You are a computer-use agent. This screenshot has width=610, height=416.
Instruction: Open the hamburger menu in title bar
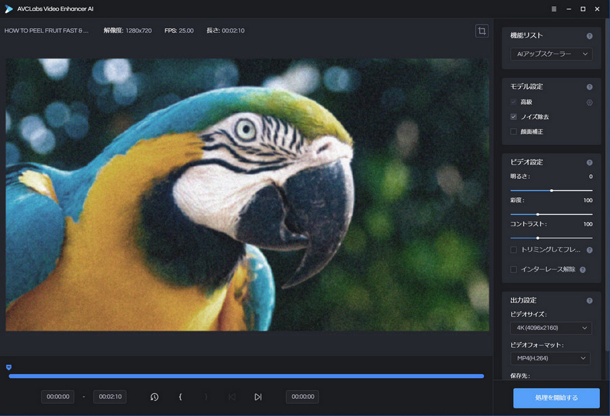click(554, 9)
